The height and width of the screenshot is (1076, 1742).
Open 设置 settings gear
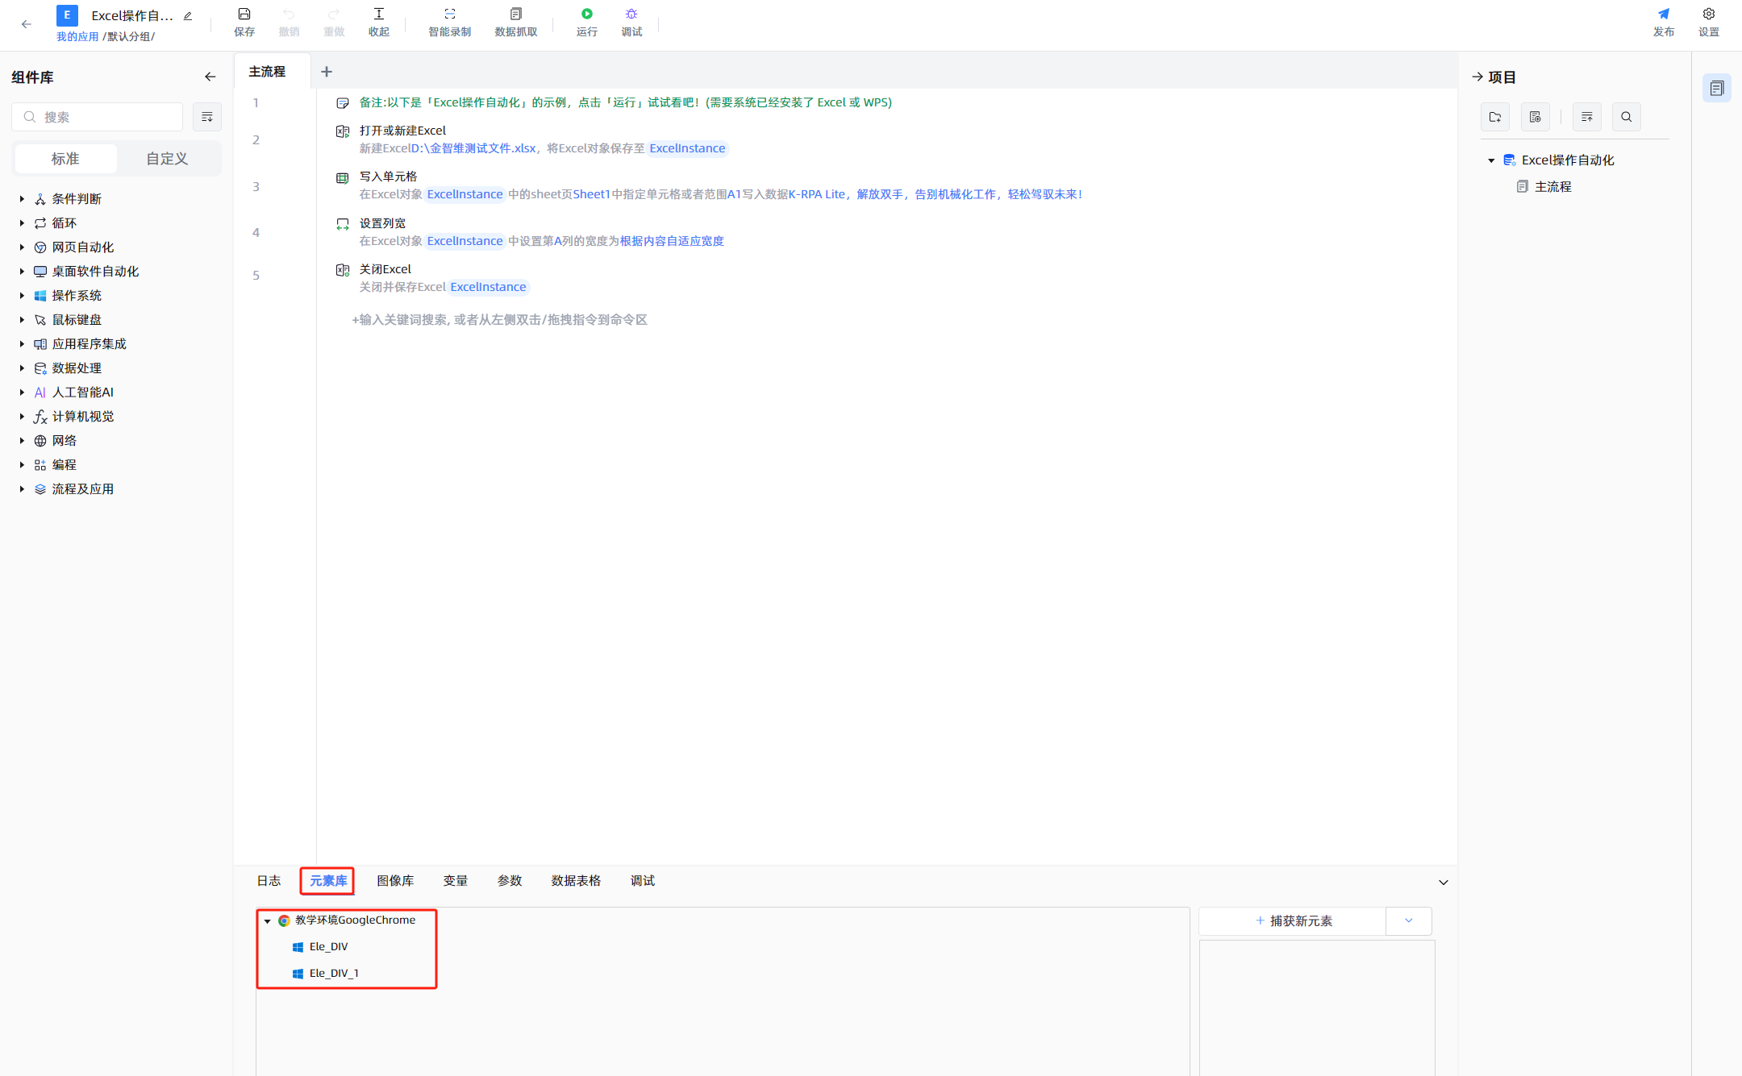pyautogui.click(x=1709, y=22)
